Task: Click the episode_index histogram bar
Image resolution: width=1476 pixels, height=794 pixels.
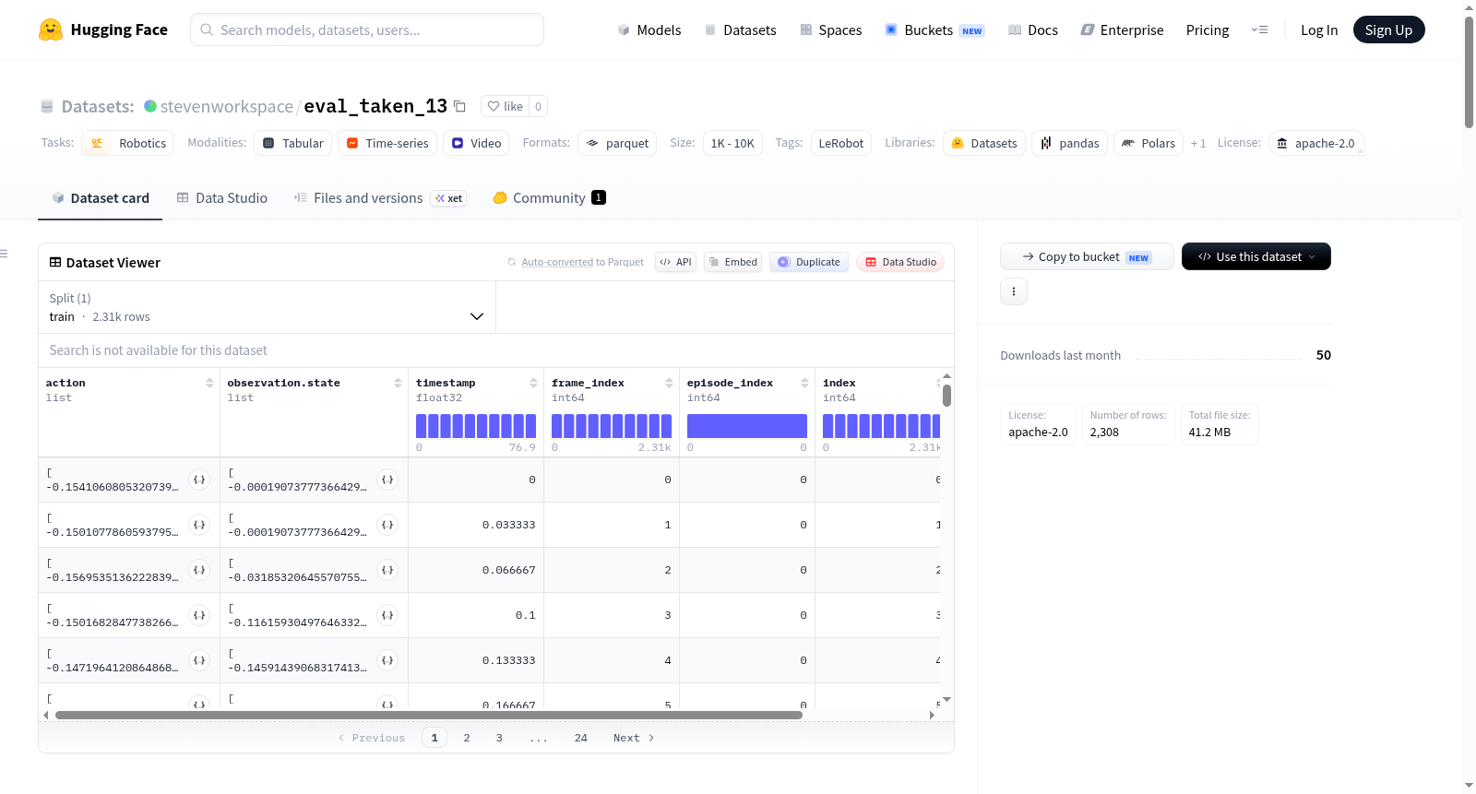Action: click(747, 426)
